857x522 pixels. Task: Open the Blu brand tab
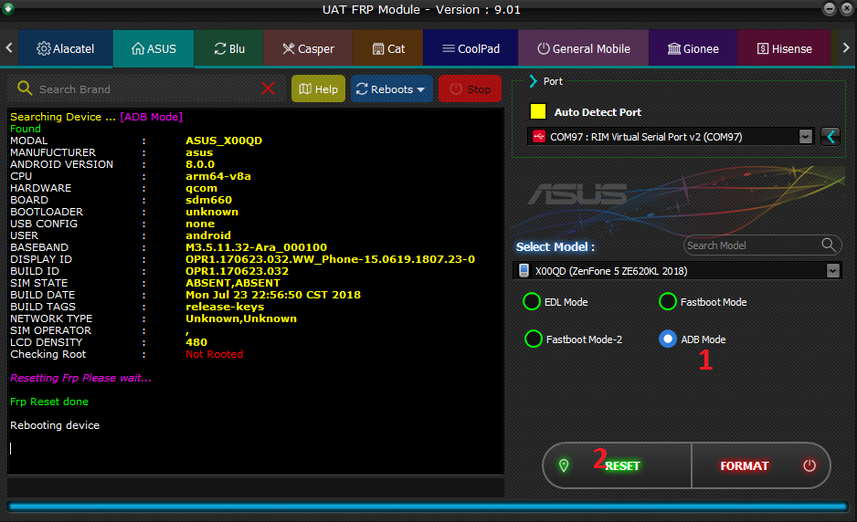click(229, 48)
